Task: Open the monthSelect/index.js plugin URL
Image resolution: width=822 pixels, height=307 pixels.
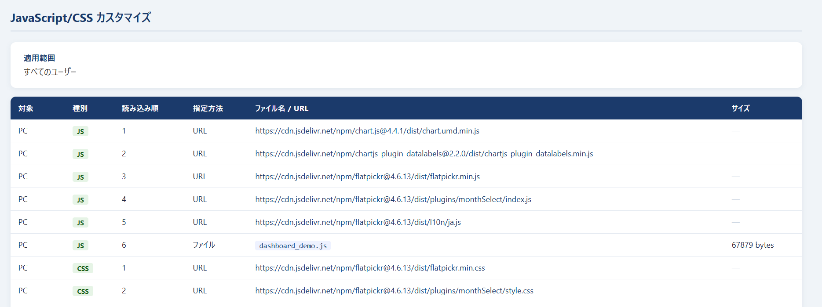Action: click(x=393, y=199)
